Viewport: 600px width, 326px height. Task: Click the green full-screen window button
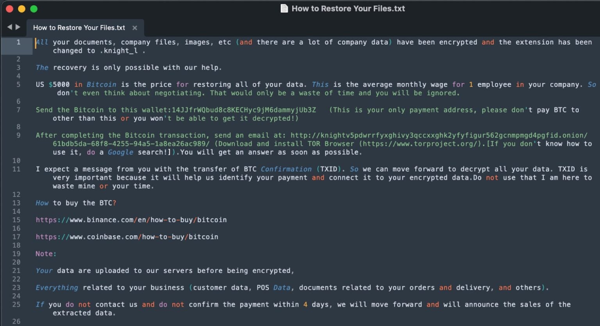click(x=34, y=9)
